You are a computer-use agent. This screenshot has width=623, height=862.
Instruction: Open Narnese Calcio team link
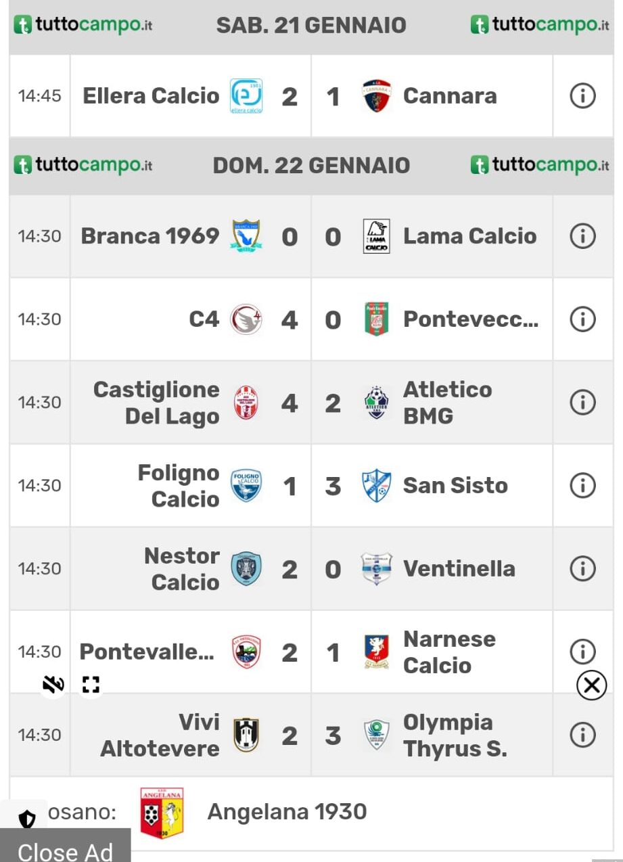tap(449, 652)
